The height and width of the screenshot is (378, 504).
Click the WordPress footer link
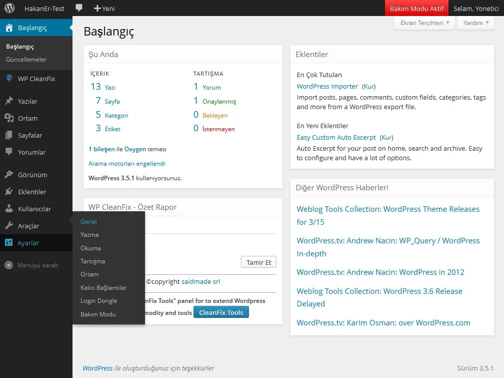pos(97,368)
